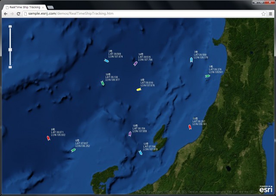Click the light blue ship labeled 2号

(x=106, y=61)
